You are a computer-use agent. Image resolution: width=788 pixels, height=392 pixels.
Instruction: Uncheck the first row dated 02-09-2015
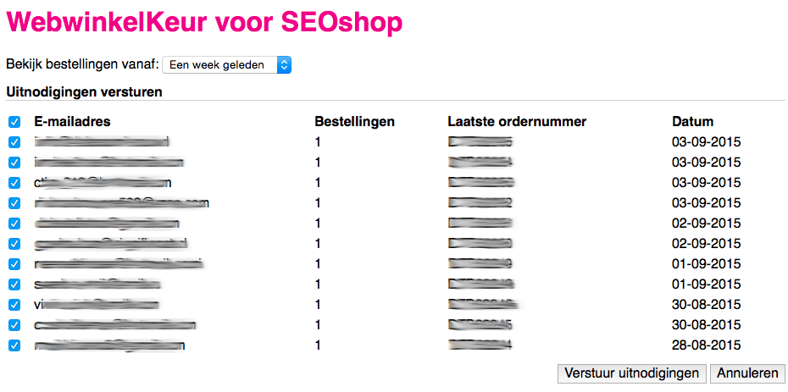pyautogui.click(x=14, y=224)
